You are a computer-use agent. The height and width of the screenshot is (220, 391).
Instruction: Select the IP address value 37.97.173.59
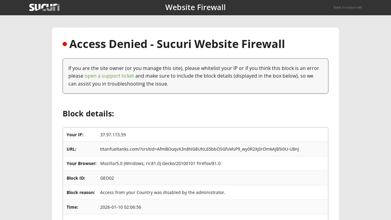[113, 134]
